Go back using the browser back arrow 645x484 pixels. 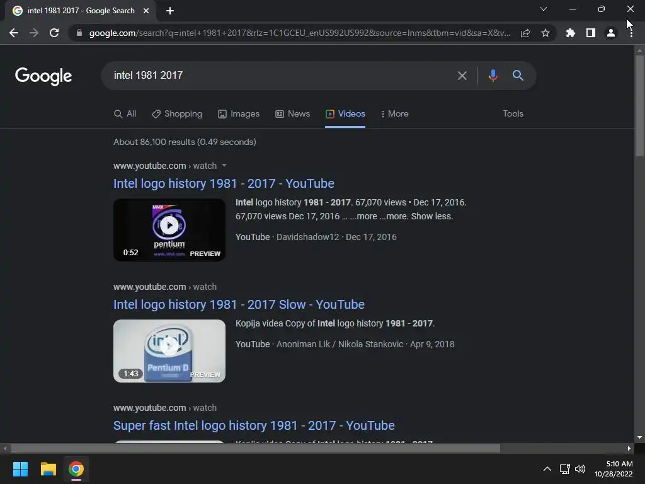point(14,33)
